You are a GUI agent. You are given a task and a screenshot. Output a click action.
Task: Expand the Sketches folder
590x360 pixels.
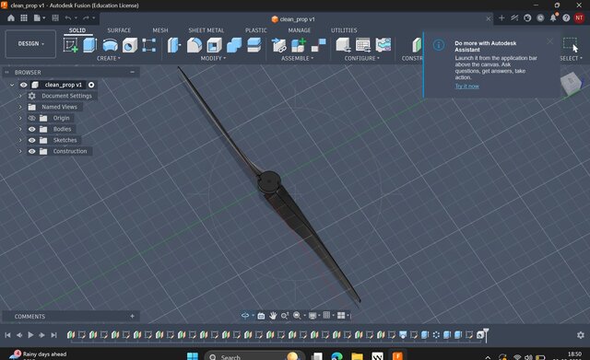click(20, 140)
